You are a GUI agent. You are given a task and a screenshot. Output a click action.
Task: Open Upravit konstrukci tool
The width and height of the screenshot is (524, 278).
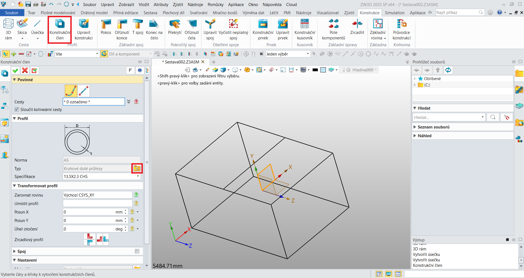84,29
